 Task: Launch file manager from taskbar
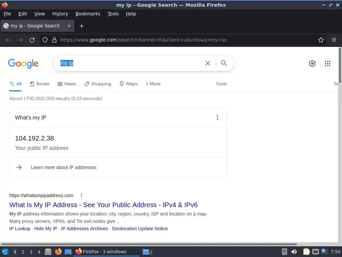pyautogui.click(x=48, y=252)
